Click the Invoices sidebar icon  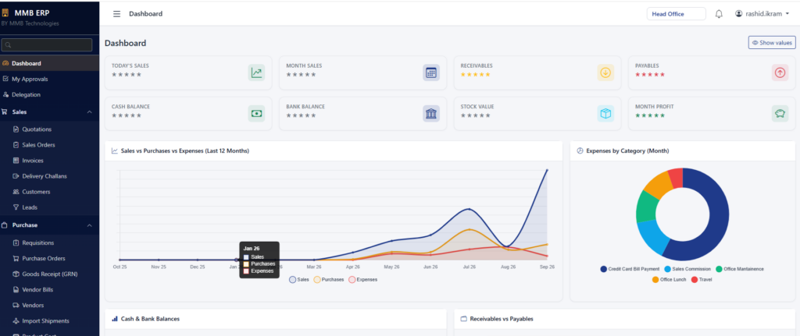point(16,161)
